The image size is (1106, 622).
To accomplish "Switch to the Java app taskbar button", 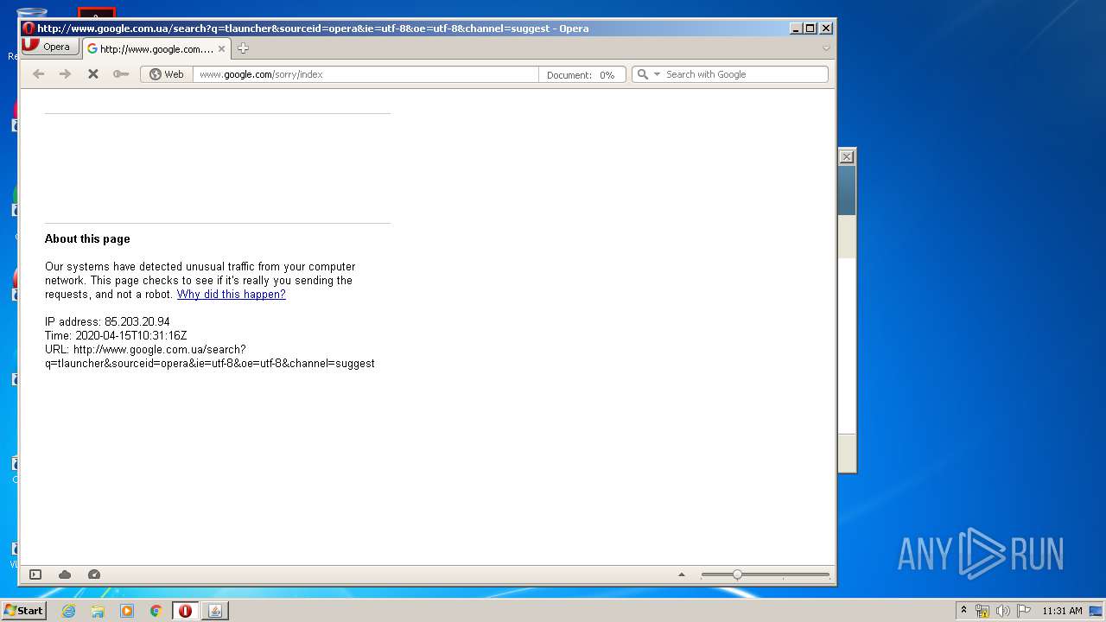I will pos(215,611).
